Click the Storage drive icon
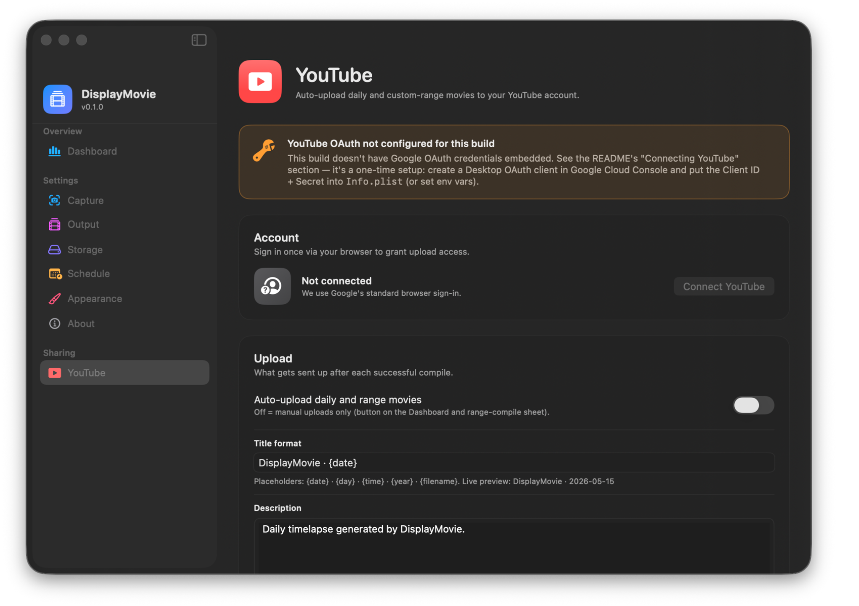This screenshot has width=859, height=606. 54,250
